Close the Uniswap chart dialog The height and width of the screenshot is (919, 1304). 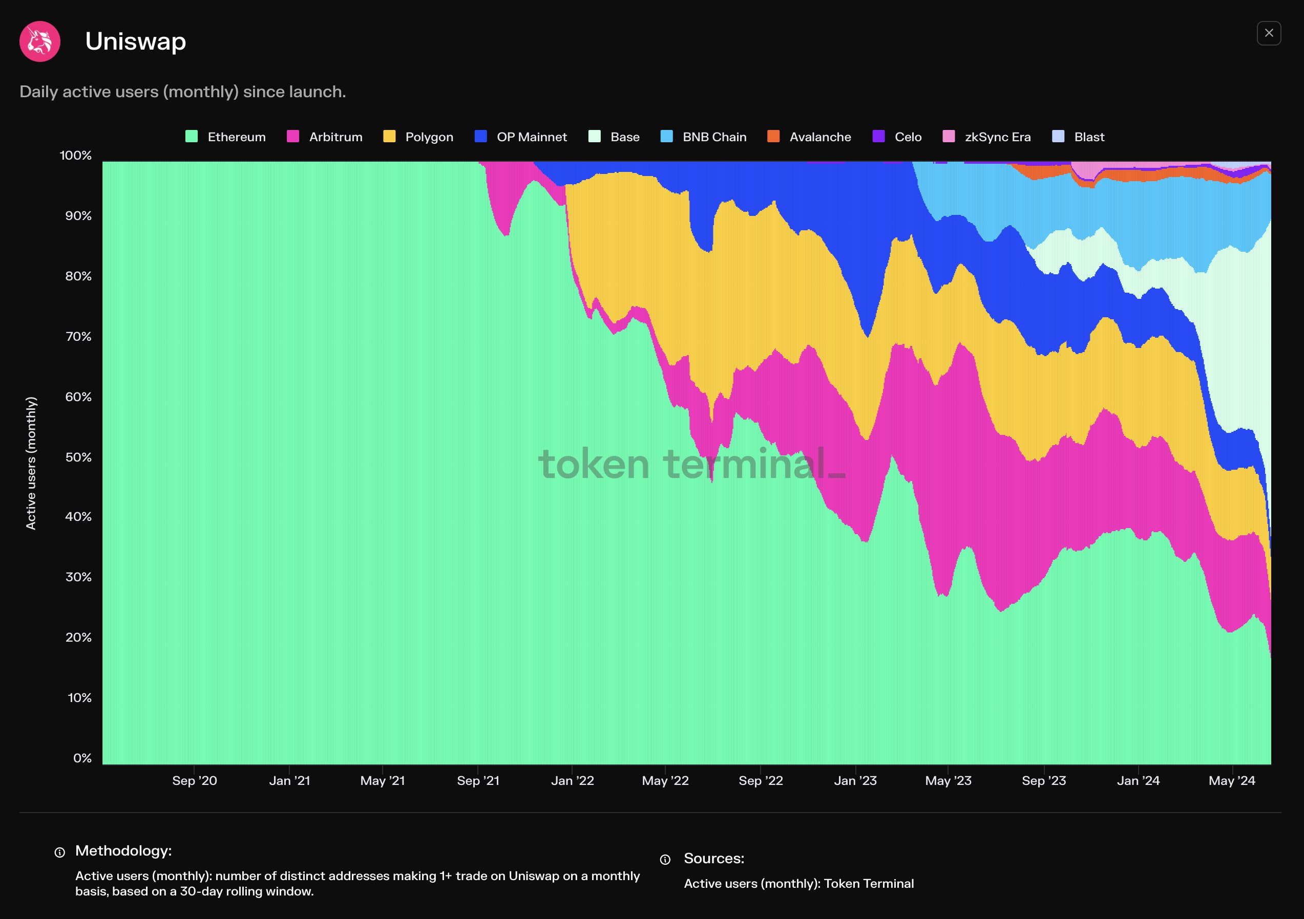click(x=1269, y=33)
